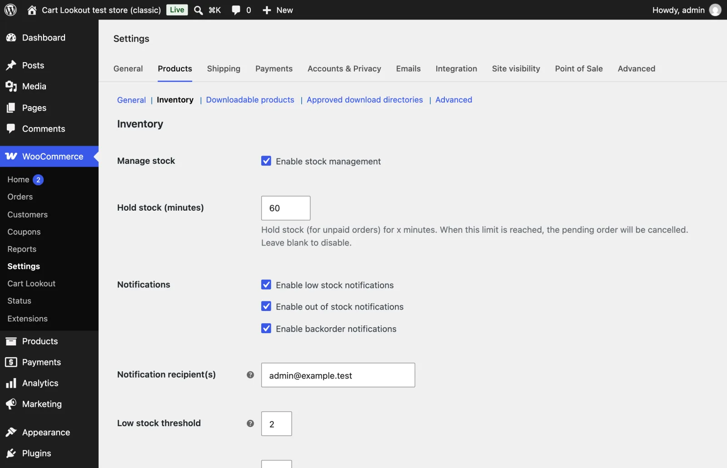Open the Point of Sale tab

pyautogui.click(x=579, y=69)
